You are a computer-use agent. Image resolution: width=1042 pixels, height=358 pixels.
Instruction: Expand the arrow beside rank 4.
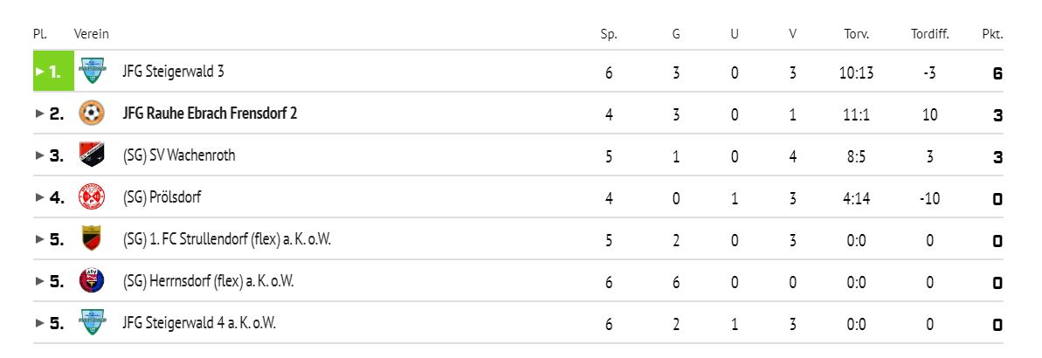(x=40, y=197)
